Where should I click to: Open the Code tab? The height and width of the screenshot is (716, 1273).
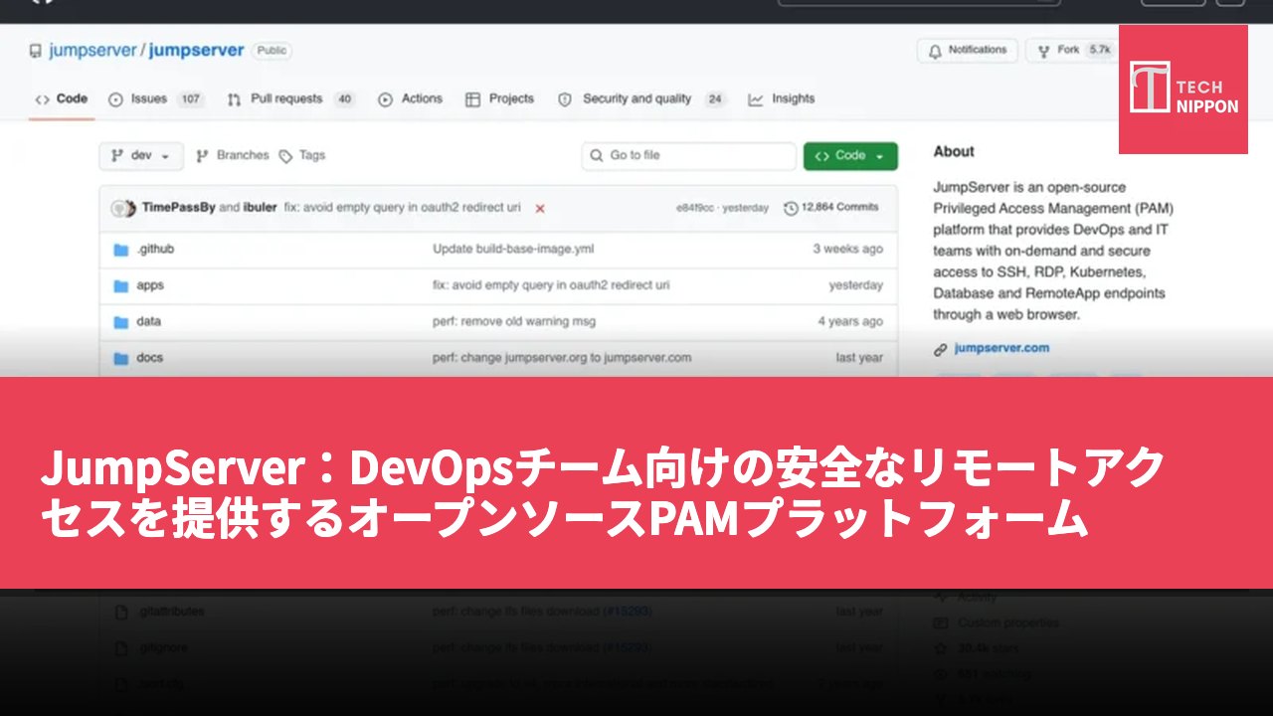[62, 99]
